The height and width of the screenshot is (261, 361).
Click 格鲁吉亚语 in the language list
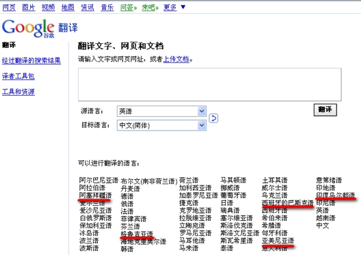(137, 234)
